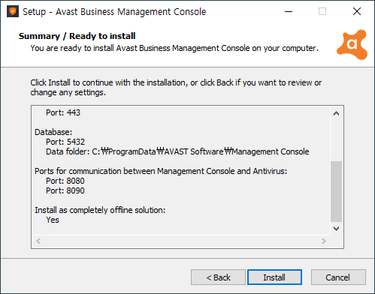Click the Avast shield icon in title bar
This screenshot has height=294, width=375.
(x=13, y=11)
